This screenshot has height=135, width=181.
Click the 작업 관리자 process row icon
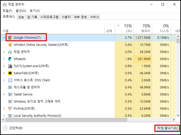click(10, 52)
